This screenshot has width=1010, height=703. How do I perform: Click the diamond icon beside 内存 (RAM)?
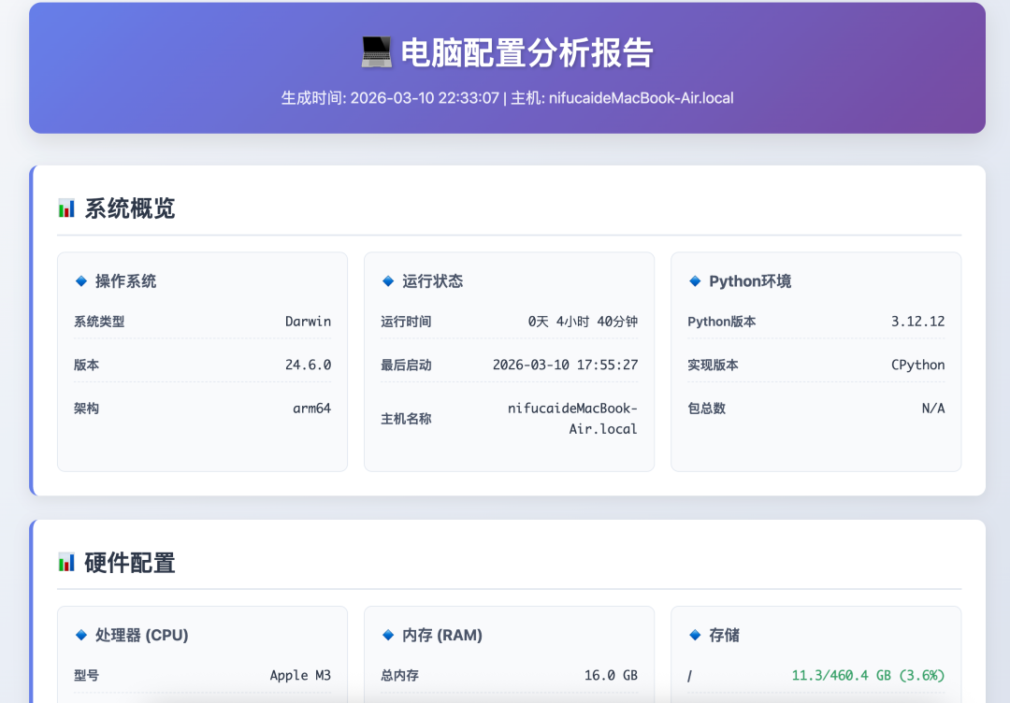387,635
